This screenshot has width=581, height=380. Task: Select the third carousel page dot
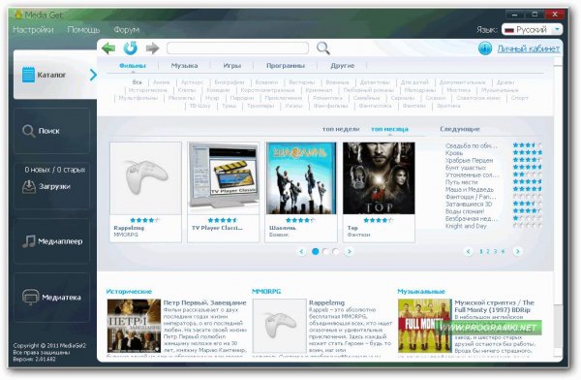(x=335, y=252)
